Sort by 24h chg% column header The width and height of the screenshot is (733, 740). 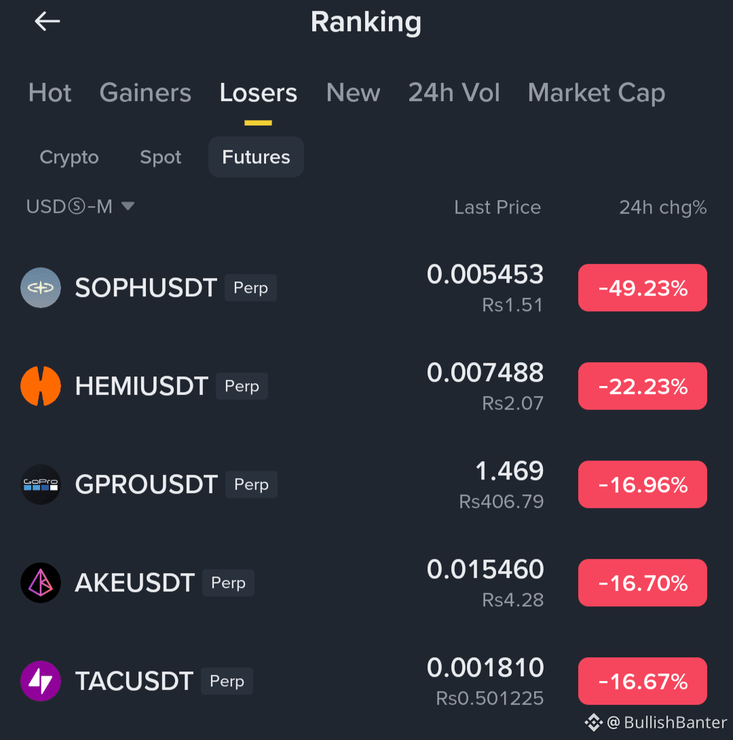tap(662, 208)
